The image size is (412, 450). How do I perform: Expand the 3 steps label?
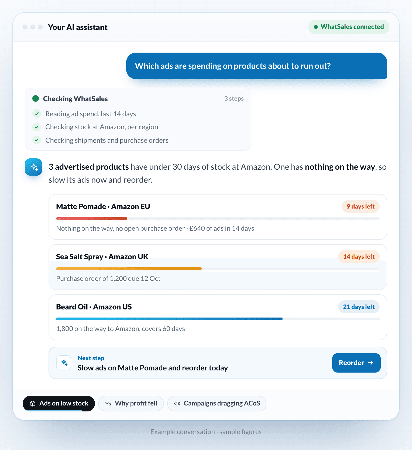[x=234, y=98]
